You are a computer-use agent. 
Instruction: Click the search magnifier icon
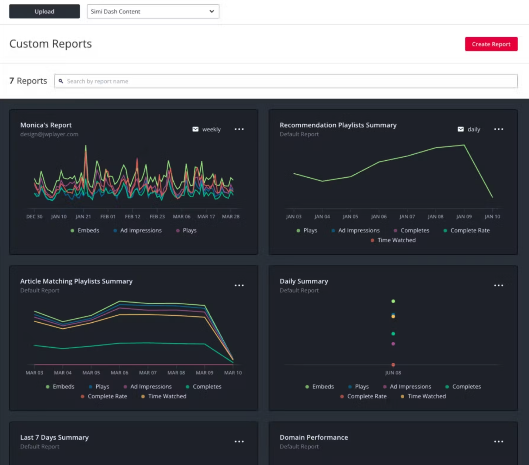point(61,81)
